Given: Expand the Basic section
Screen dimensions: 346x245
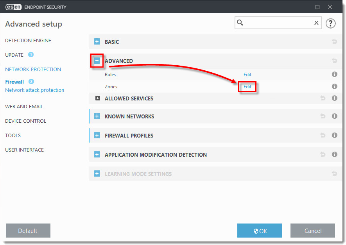Looking at the screenshot, I should (x=97, y=41).
